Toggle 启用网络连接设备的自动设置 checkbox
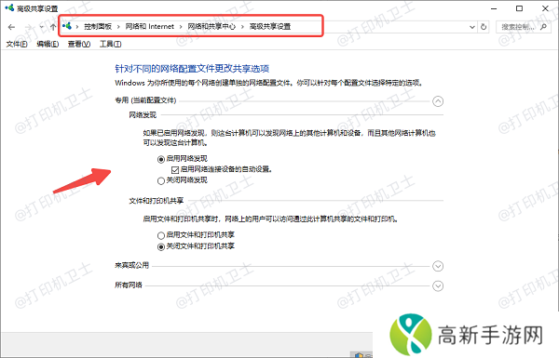This screenshot has width=559, height=358. pos(175,170)
